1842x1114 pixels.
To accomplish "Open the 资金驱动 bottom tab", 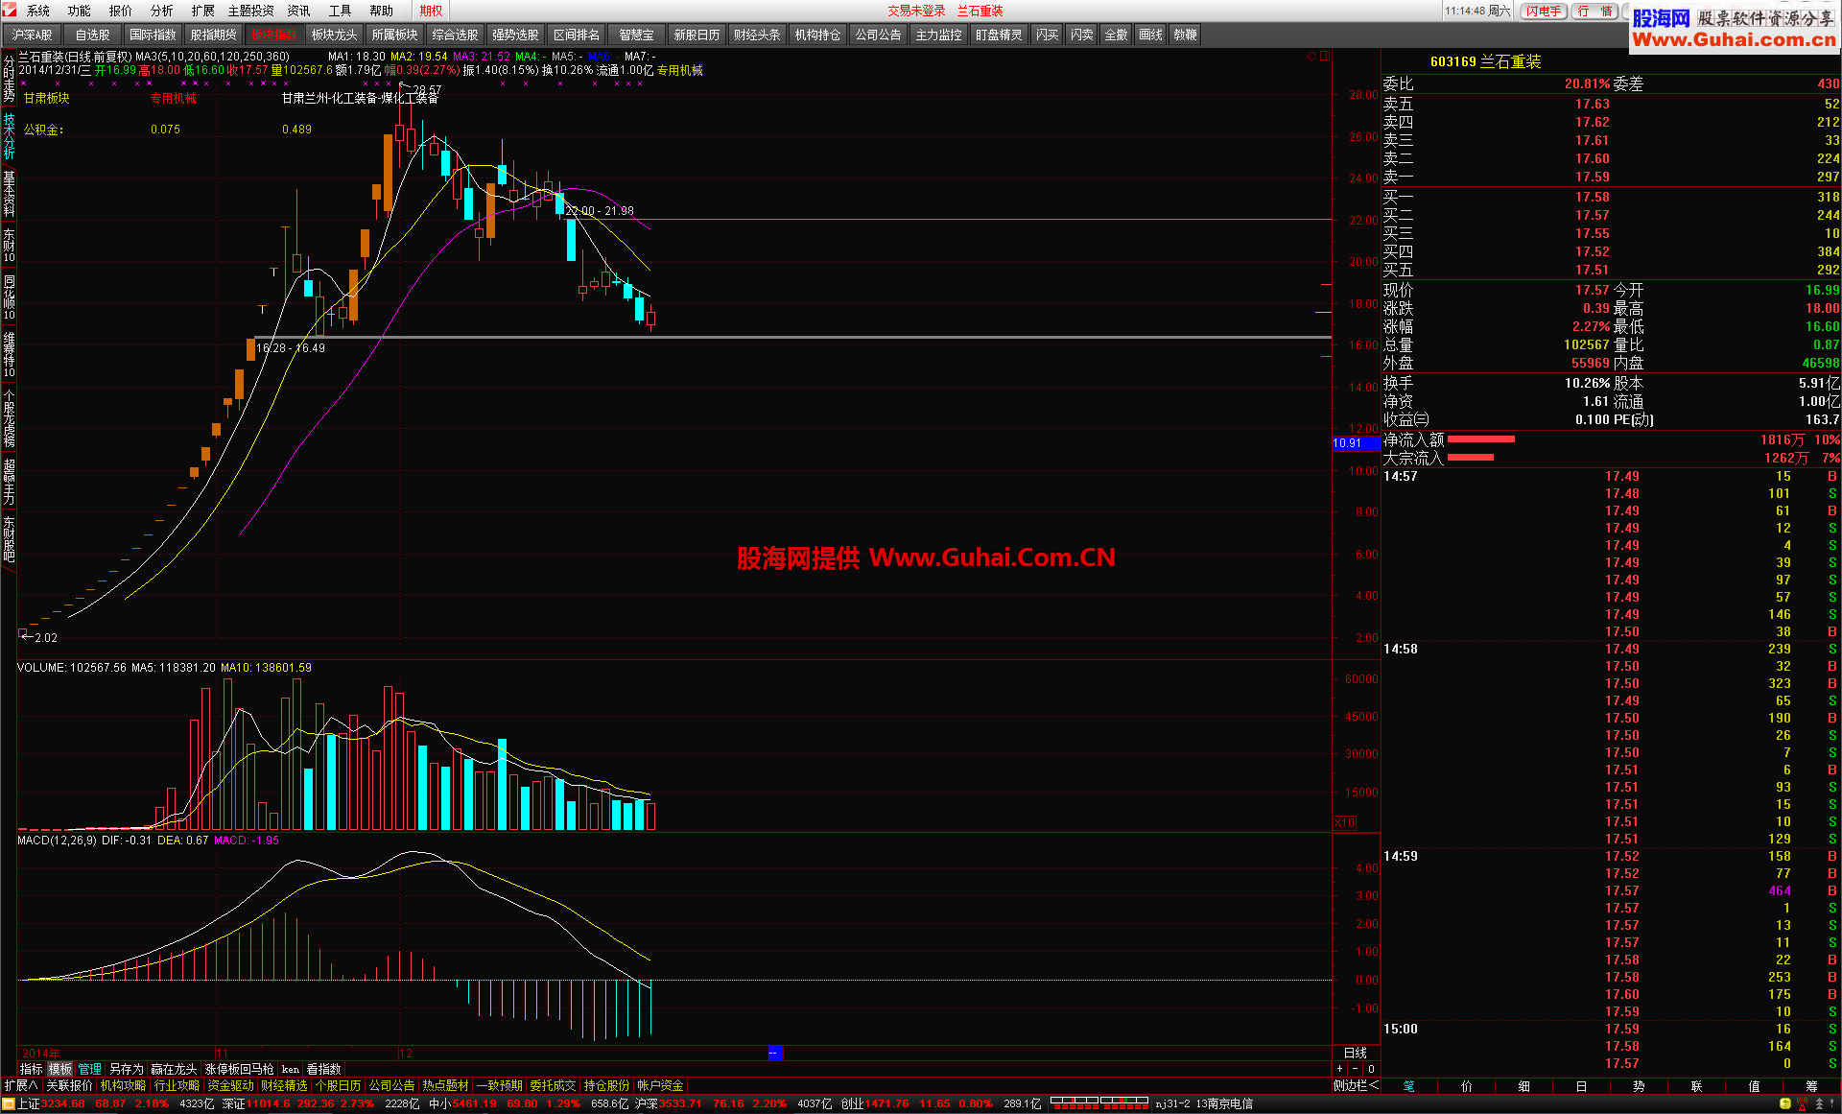I will [x=230, y=1085].
